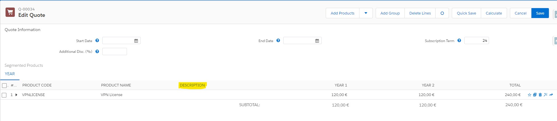557x121 pixels.
Task: Click the favorite star icon on VPNLICENSE row
Action: (x=529, y=95)
